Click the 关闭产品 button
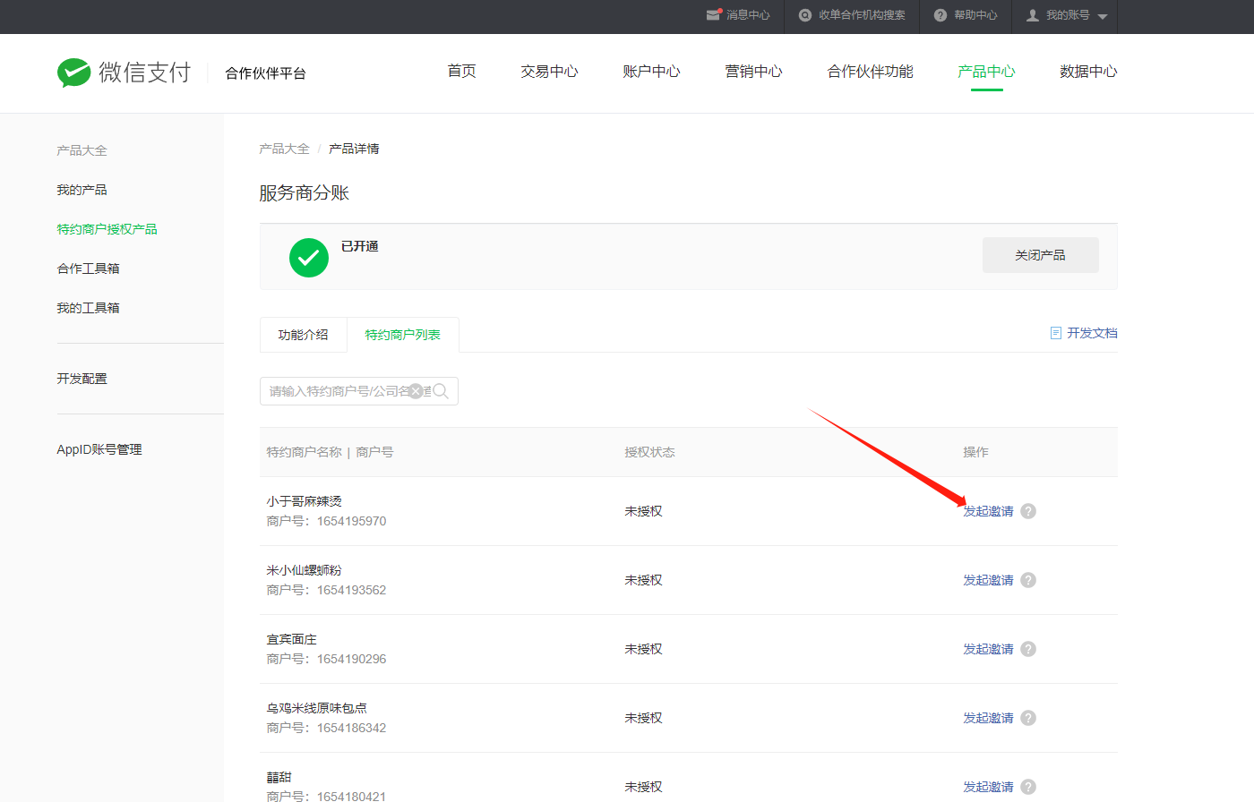1254x802 pixels. coord(1041,255)
